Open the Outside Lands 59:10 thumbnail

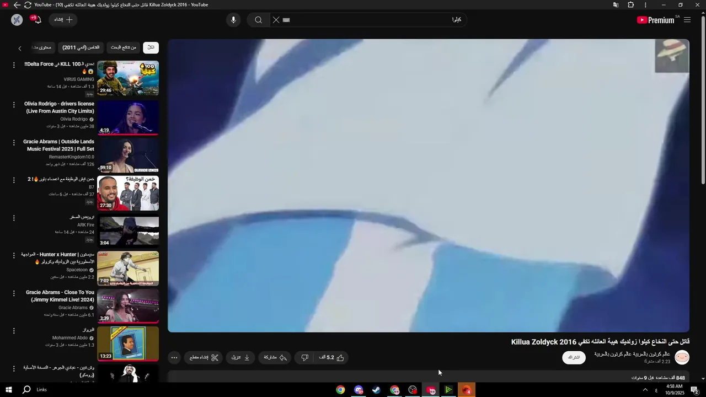coord(128,155)
